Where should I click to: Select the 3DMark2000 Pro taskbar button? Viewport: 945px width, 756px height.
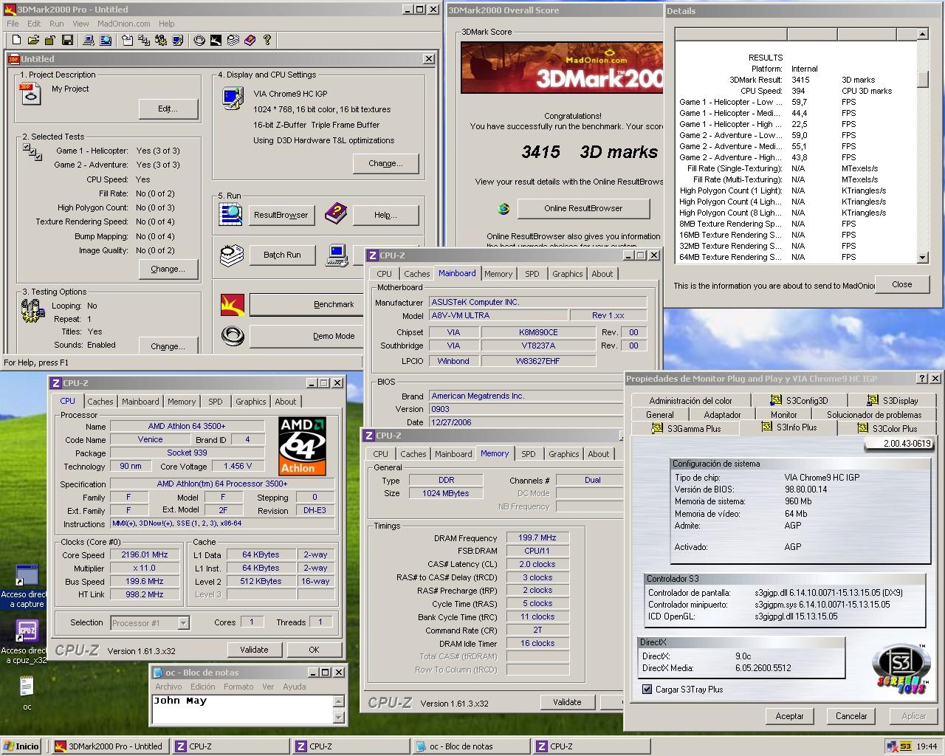click(110, 746)
